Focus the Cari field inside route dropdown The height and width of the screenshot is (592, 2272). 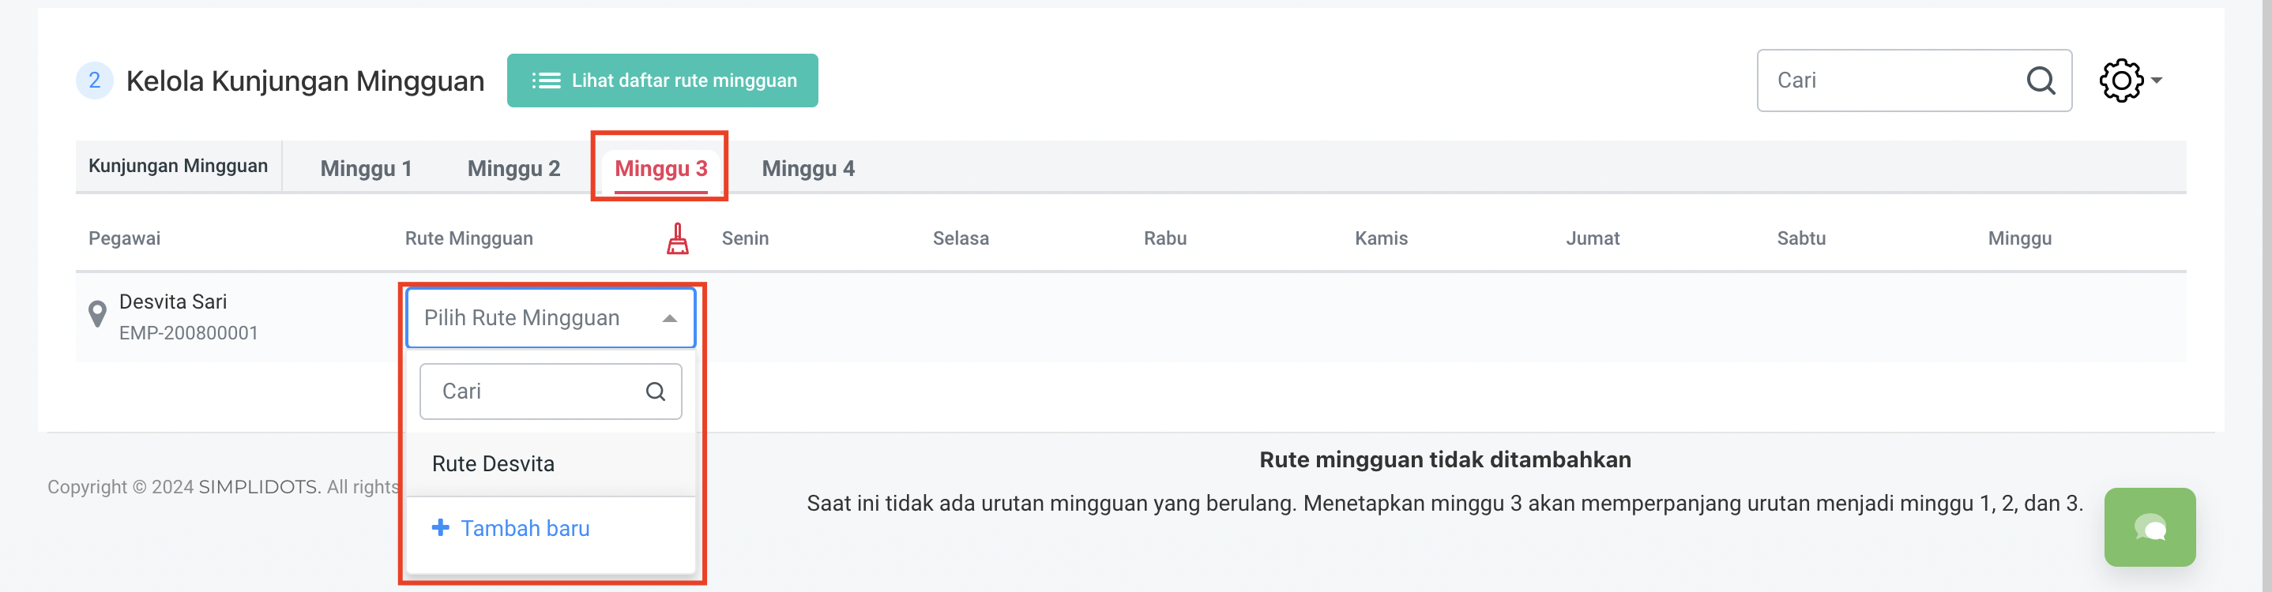coord(533,392)
